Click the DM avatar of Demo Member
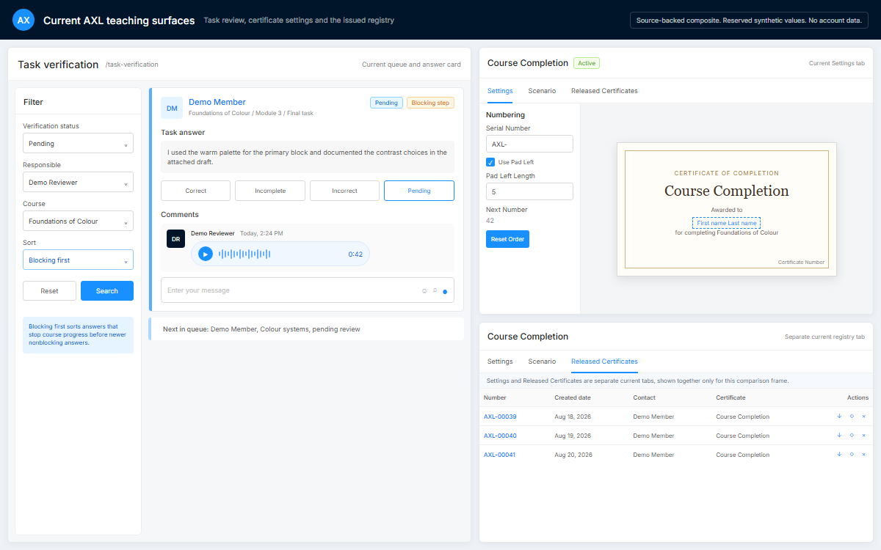Screen dimensions: 881x550 click(172, 108)
